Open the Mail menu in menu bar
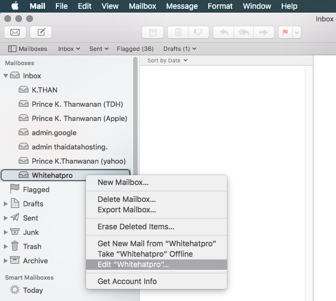The image size is (336, 301). (37, 6)
